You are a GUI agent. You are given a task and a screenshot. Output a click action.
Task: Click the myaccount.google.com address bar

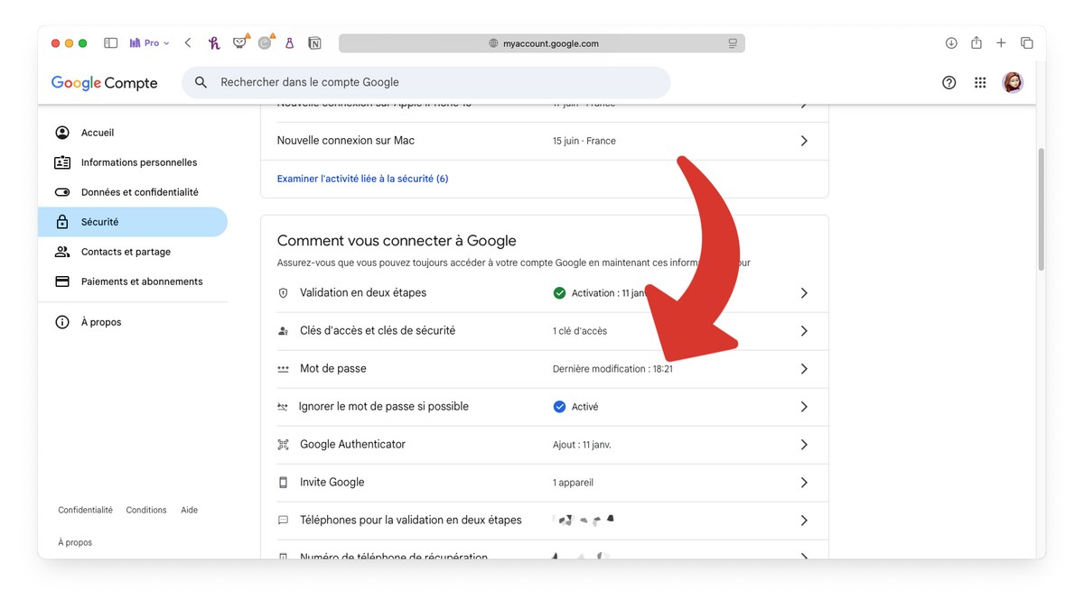tap(542, 43)
